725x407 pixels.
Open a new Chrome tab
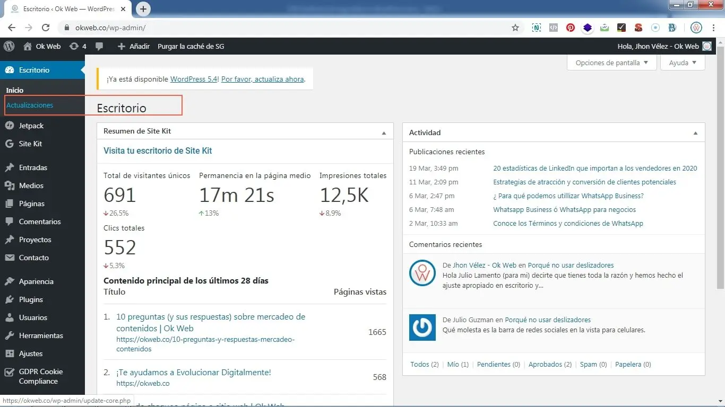click(x=143, y=9)
